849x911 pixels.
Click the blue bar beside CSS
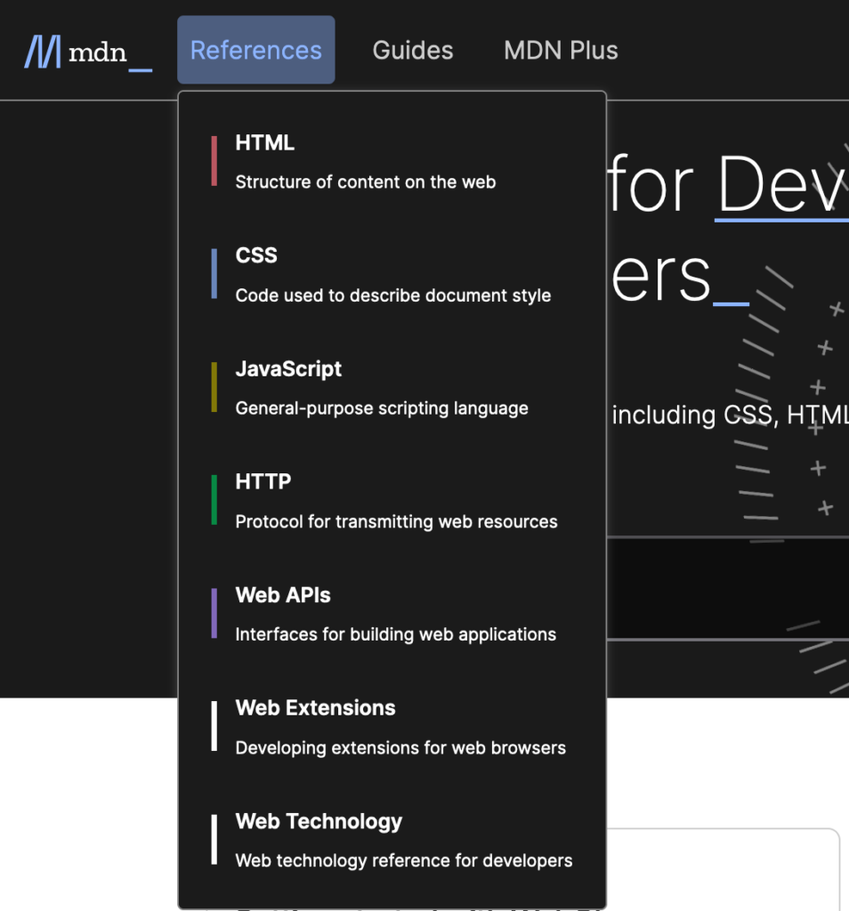point(214,274)
